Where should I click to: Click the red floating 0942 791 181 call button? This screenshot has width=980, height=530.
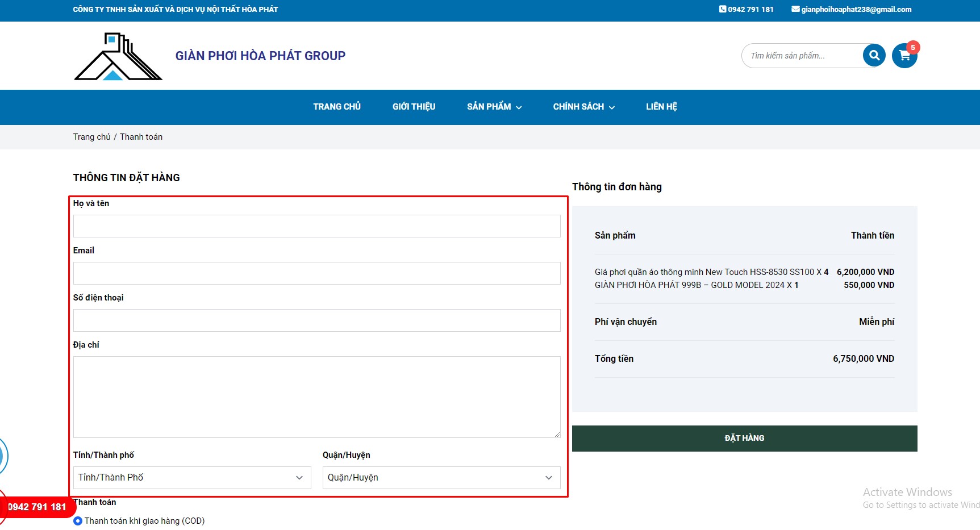tap(37, 507)
